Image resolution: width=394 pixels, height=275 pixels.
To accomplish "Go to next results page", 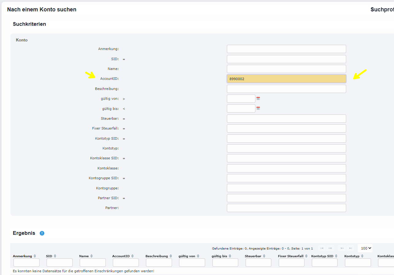I will click(342, 248).
